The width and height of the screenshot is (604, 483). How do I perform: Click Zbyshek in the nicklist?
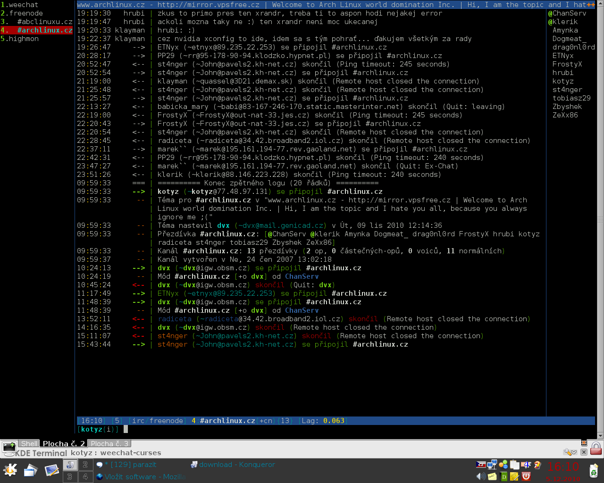tap(567, 107)
